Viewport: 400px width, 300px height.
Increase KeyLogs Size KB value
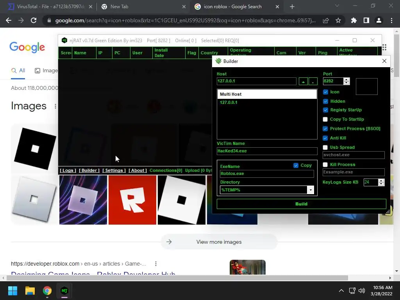381,180
